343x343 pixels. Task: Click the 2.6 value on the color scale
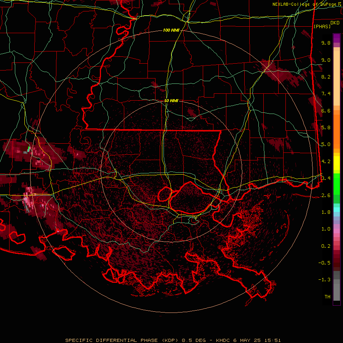pos(326,196)
